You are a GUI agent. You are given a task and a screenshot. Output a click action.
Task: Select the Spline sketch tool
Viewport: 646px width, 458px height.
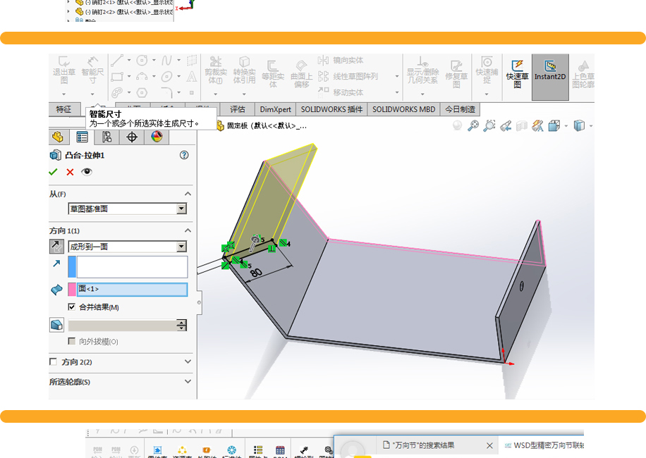166,61
